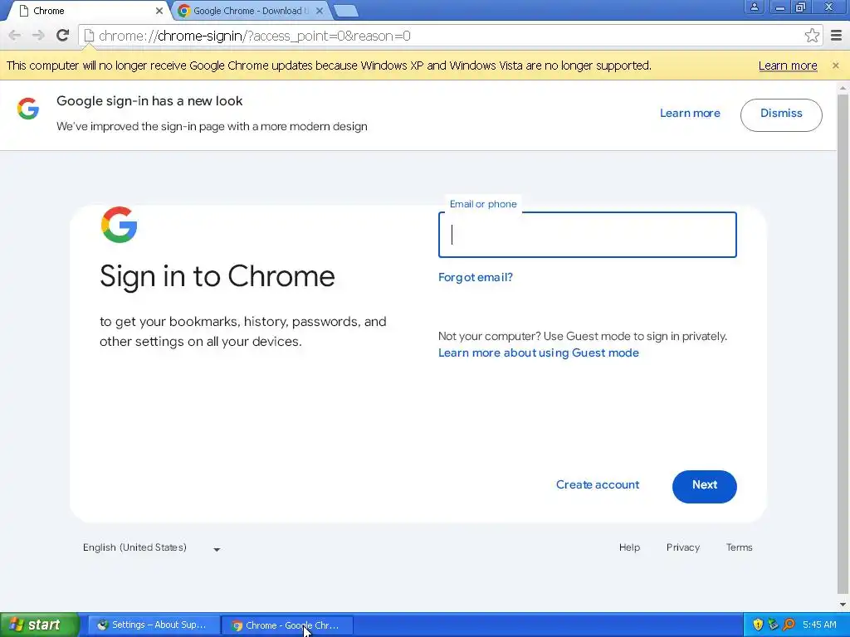Click the Google logo in the banner
The height and width of the screenshot is (637, 850).
[x=28, y=109]
